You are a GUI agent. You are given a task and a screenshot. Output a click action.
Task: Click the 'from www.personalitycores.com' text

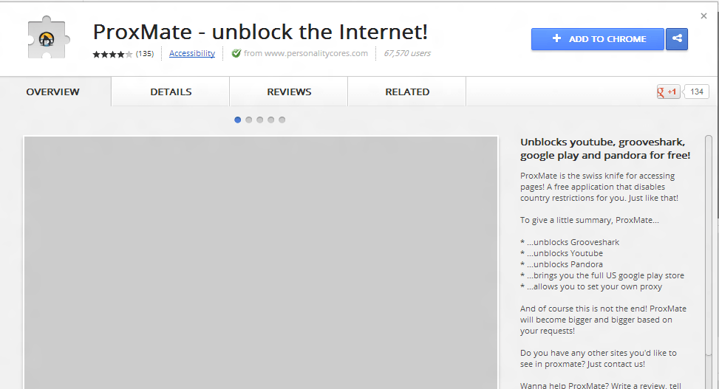click(x=306, y=53)
